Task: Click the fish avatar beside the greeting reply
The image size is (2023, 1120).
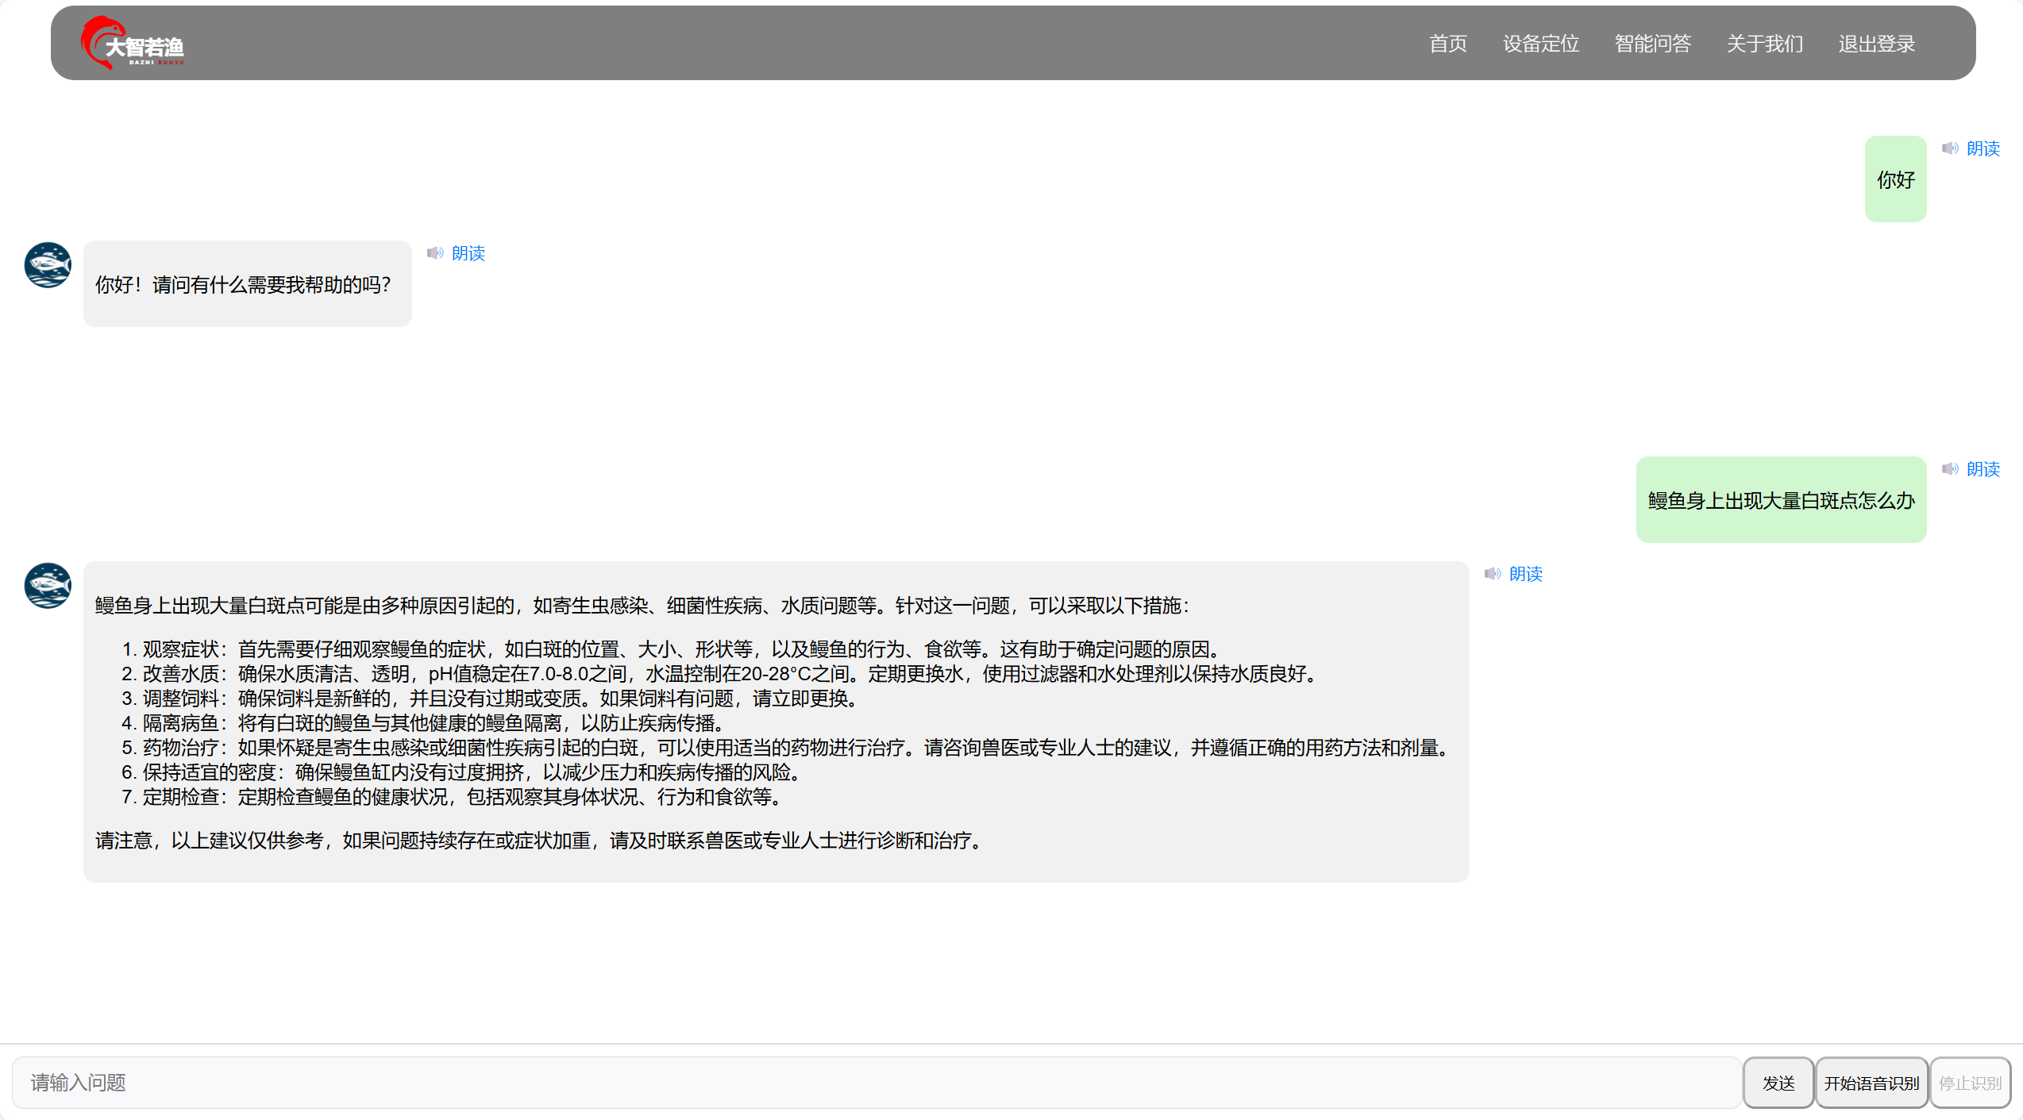Action: coord(47,265)
